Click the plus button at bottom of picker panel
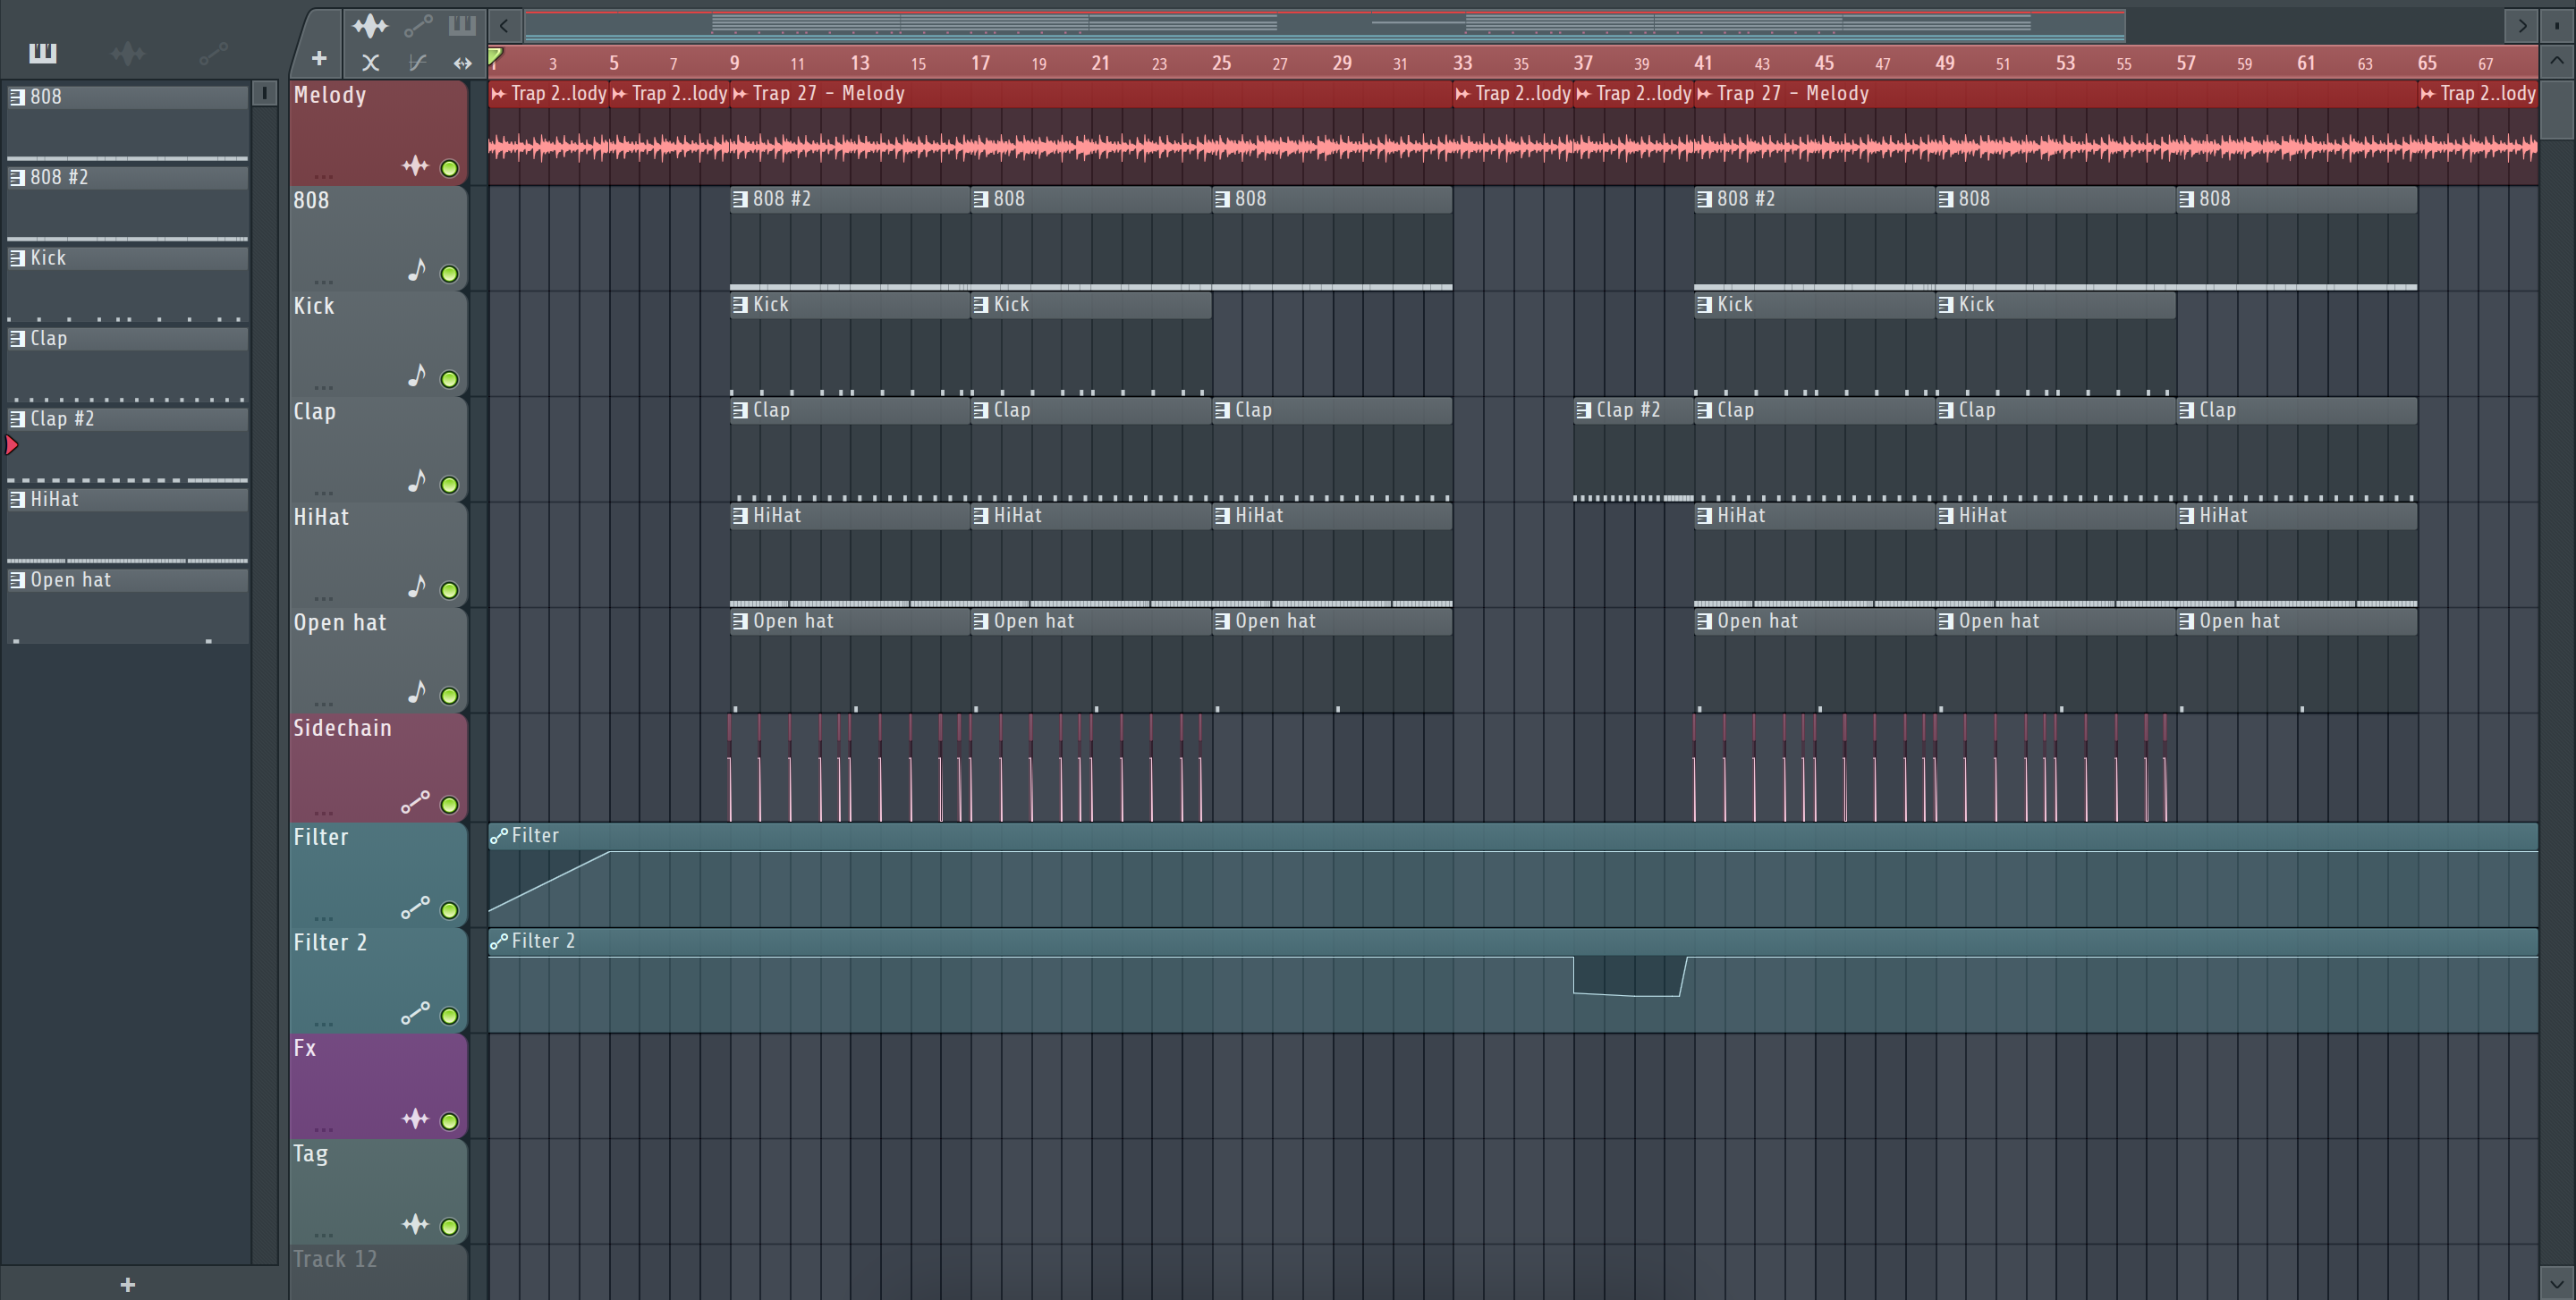2576x1300 pixels. click(127, 1285)
